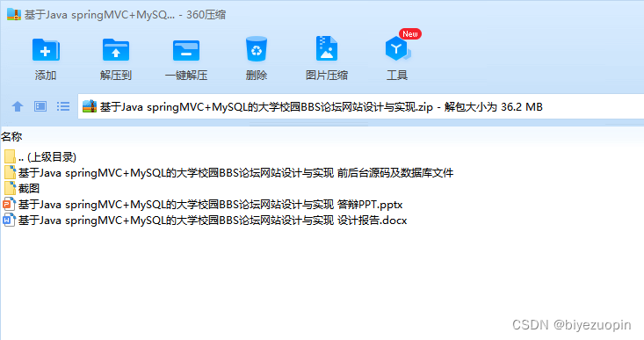Select the 答辩PPT.pptx file

pyautogui.click(x=203, y=205)
